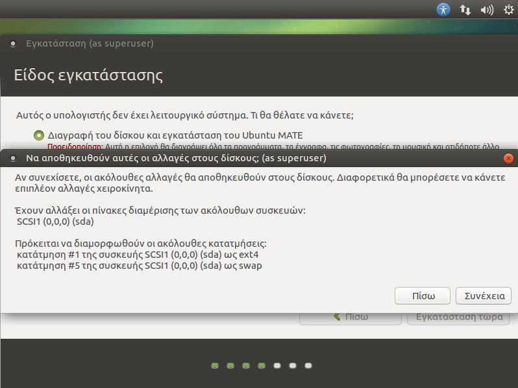Click the network connection indicator icon
The image size is (518, 388).
465,10
